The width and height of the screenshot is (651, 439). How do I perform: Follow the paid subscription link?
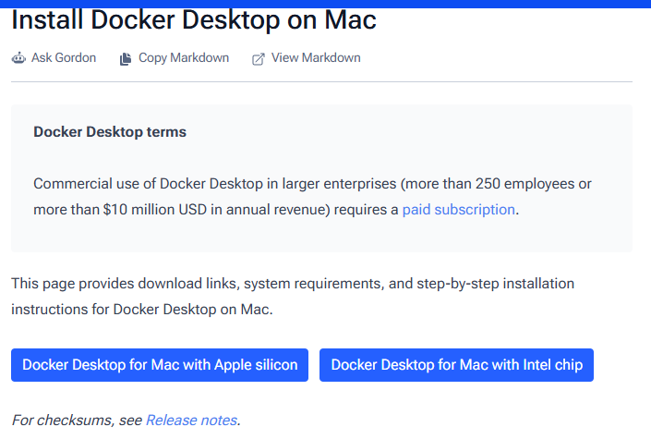459,210
